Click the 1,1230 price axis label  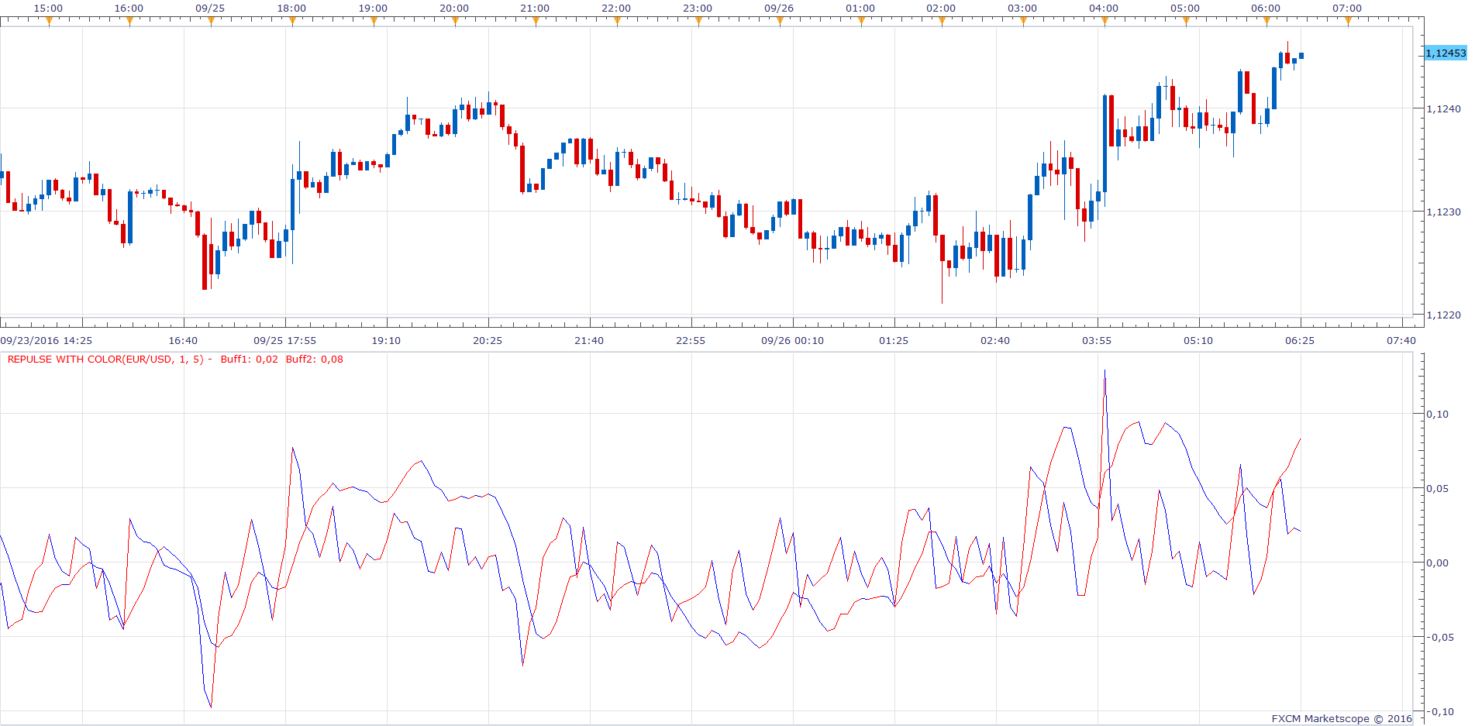[x=1443, y=212]
